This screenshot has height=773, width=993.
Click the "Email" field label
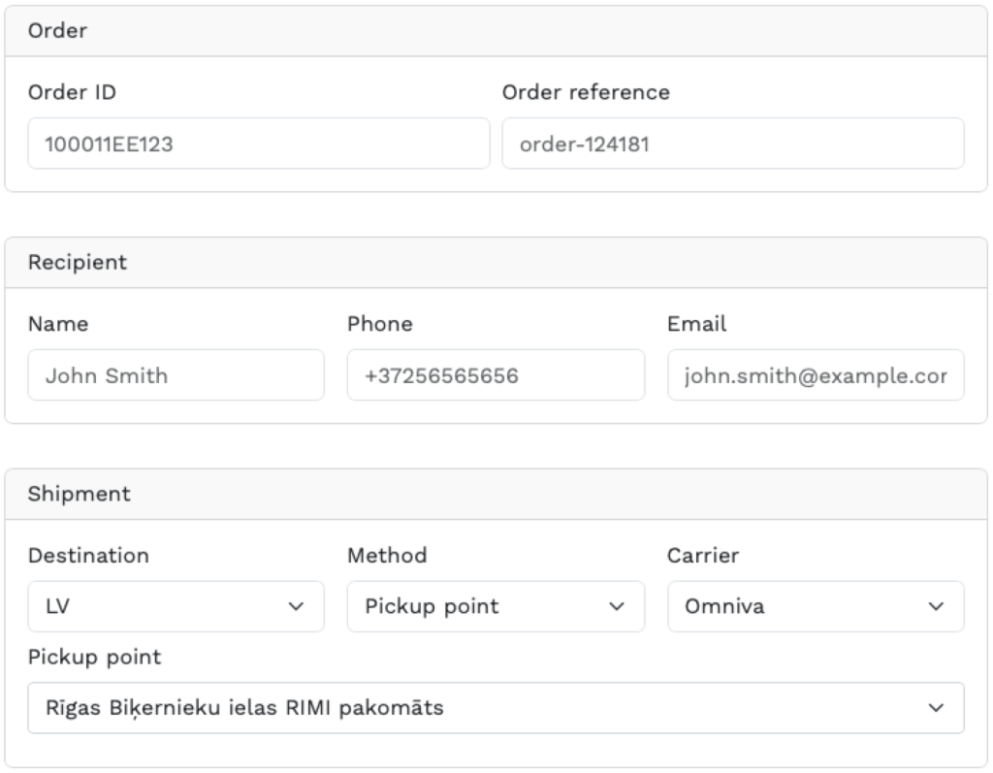[696, 324]
